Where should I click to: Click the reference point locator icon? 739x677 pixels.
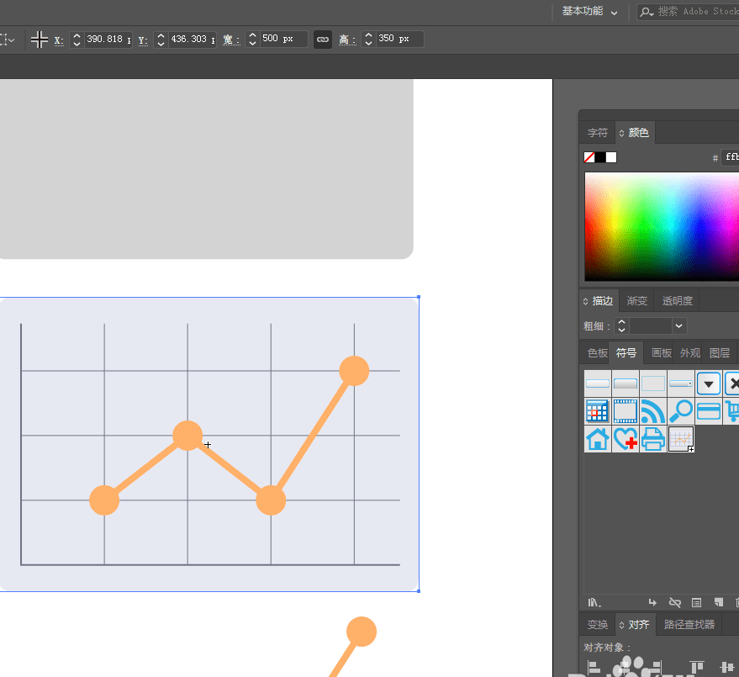click(x=40, y=40)
